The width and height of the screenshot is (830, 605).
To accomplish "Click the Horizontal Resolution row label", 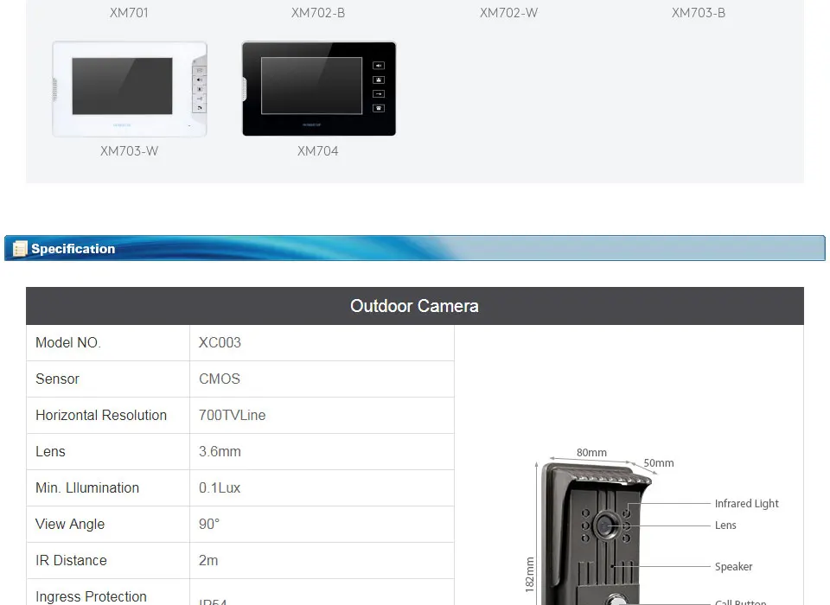I will (101, 415).
